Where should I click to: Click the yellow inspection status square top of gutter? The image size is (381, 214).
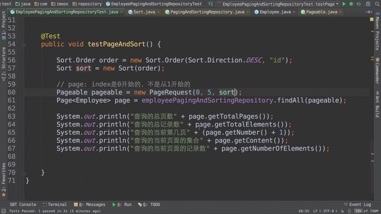[x=371, y=19]
